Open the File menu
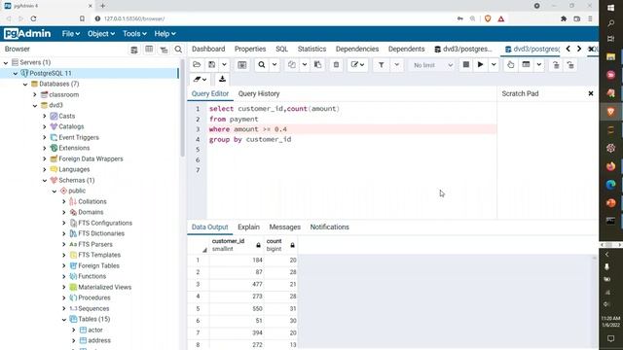 click(71, 34)
